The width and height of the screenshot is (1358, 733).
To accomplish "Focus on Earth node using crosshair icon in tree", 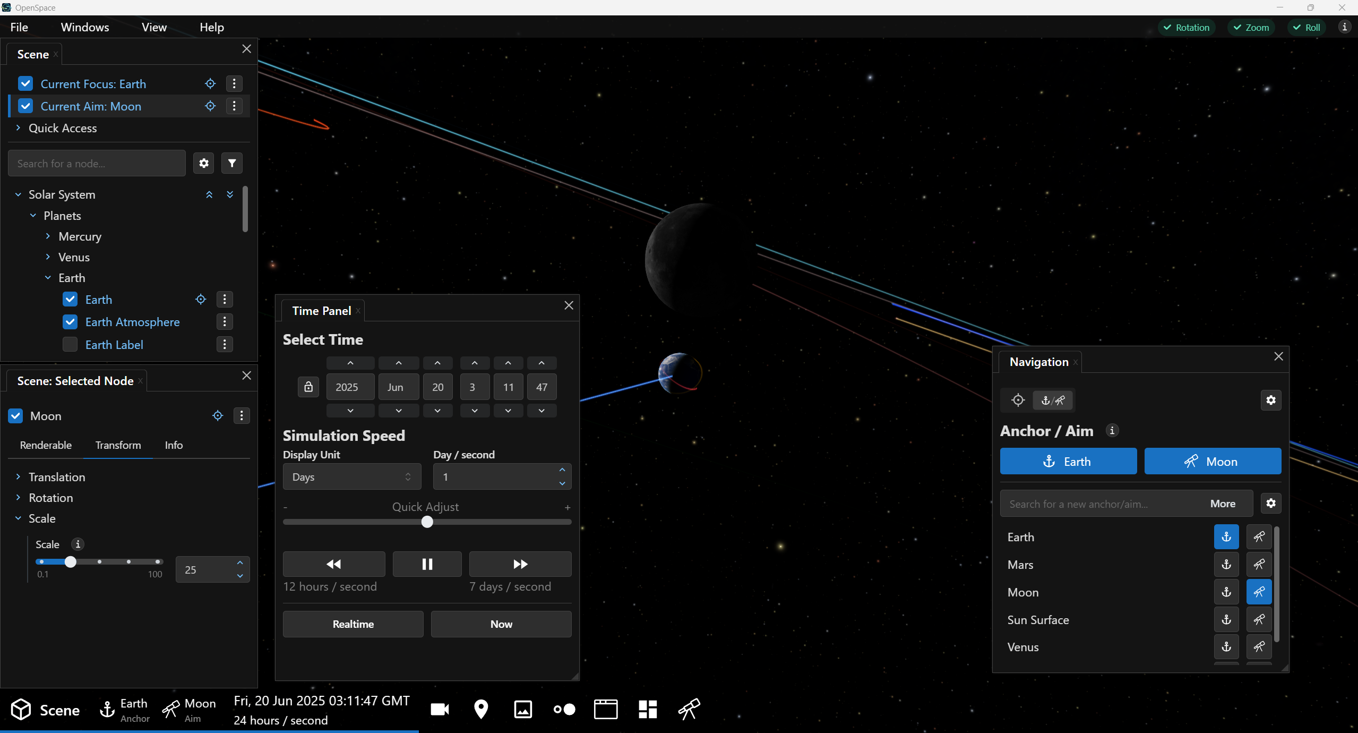I will point(201,300).
